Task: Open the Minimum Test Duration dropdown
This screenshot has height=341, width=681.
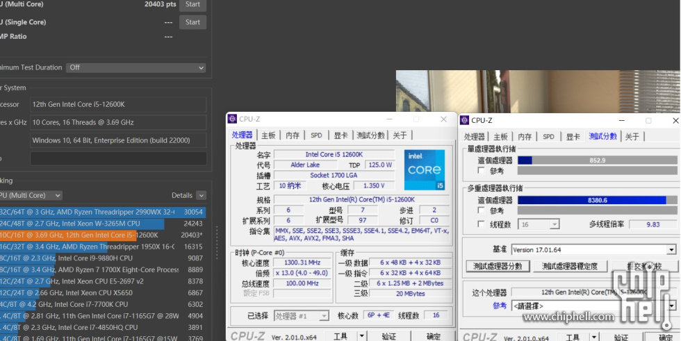Action: coord(136,67)
